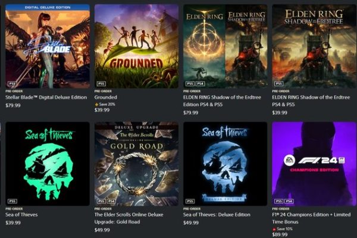Screen dimensions: 357x238
Task: Click the PS5 badge on Grounded cover
Action: point(101,83)
